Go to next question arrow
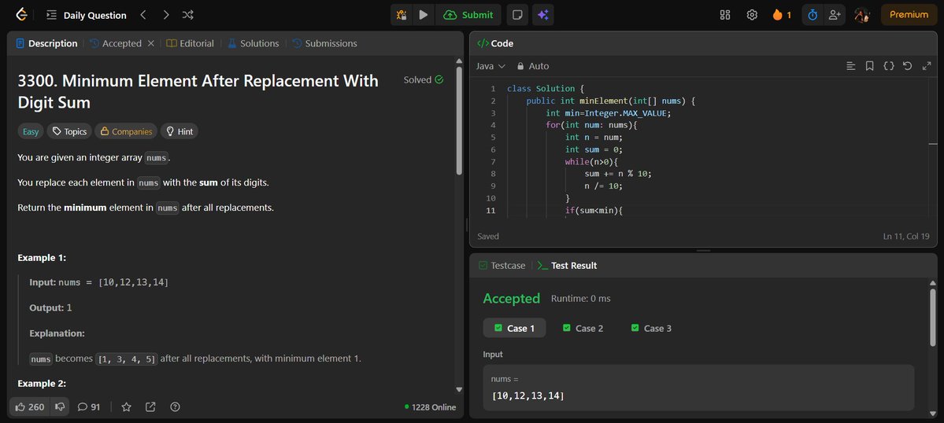Viewport: 944px width, 423px height. pos(166,15)
